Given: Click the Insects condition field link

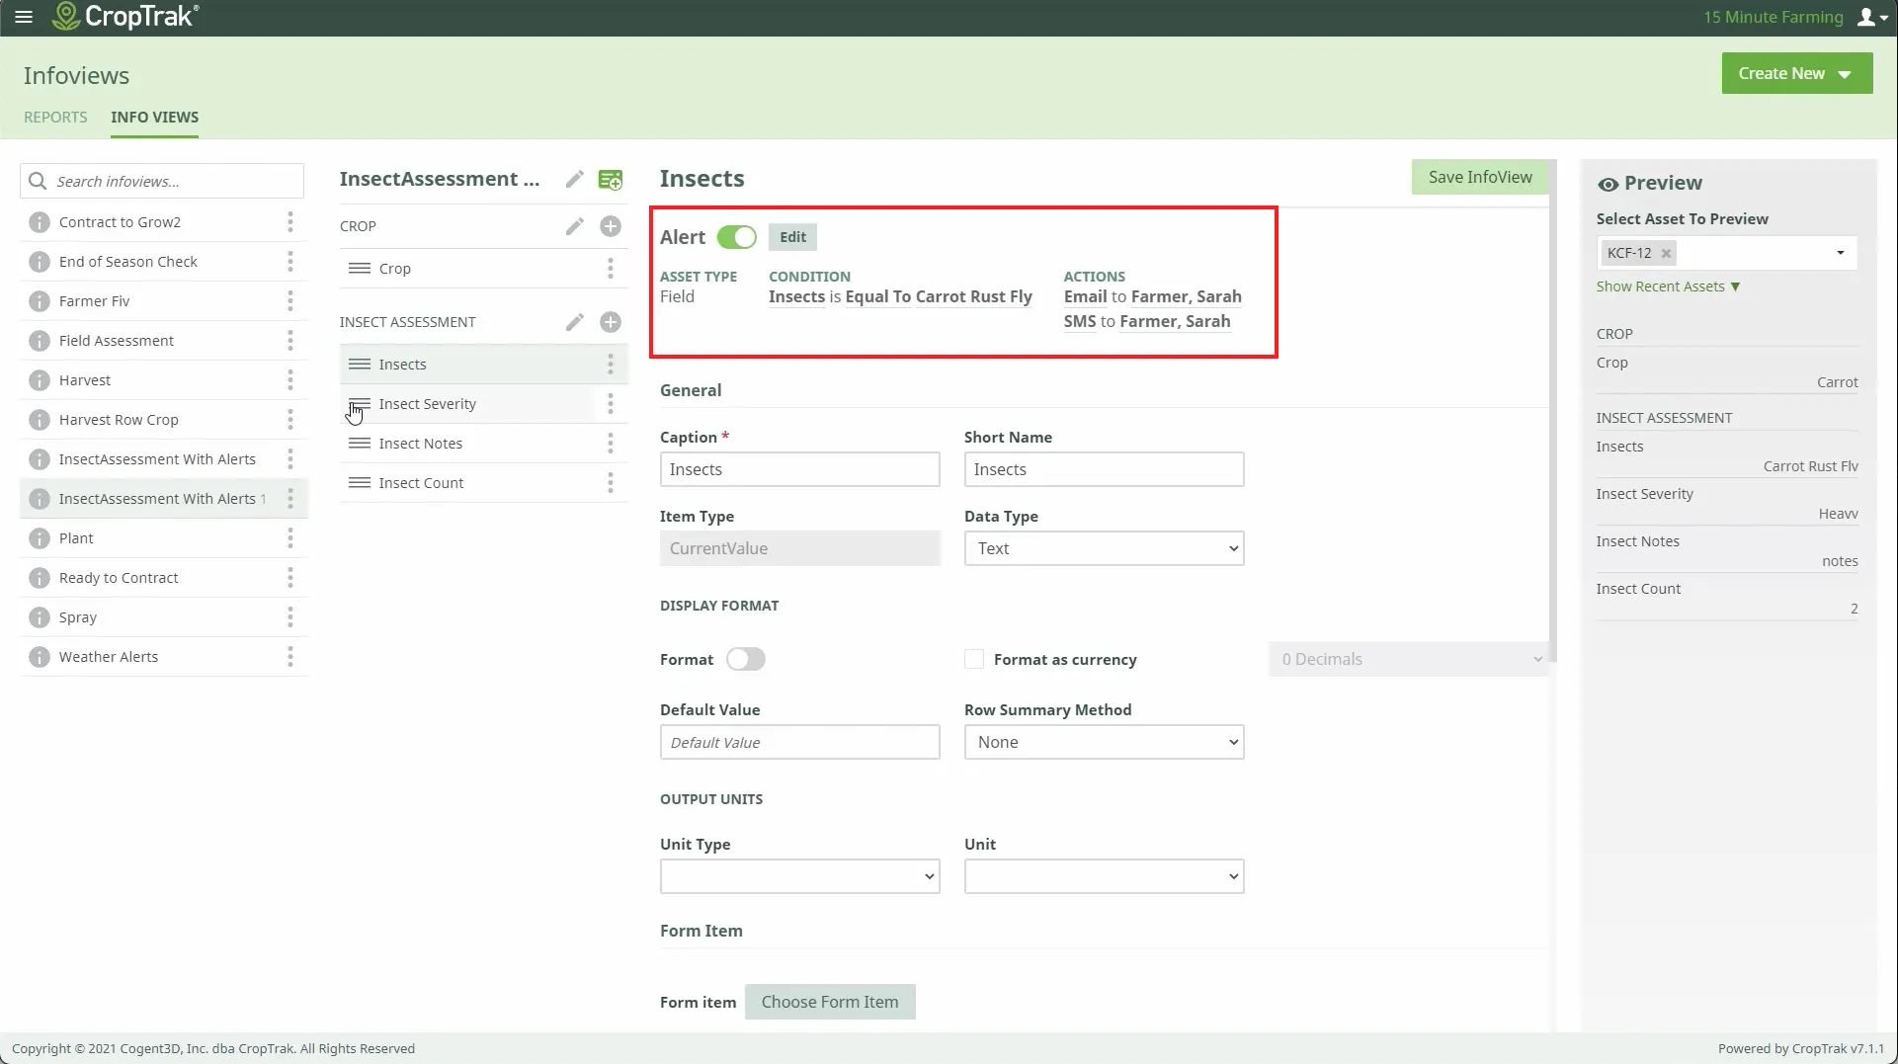Looking at the screenshot, I should [796, 297].
